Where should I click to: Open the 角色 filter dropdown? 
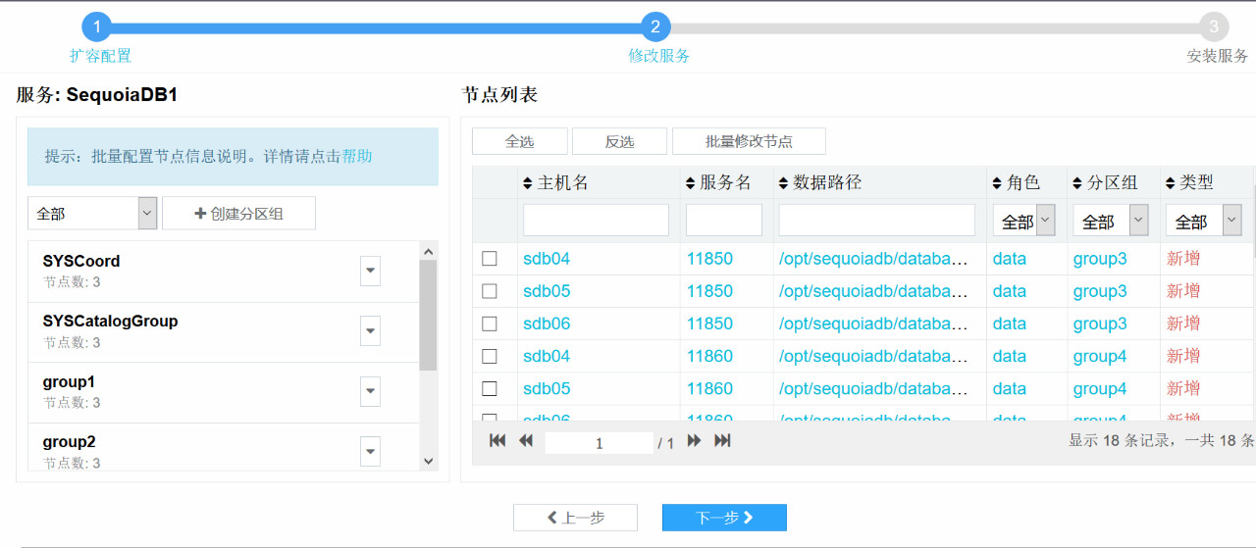point(1023,222)
